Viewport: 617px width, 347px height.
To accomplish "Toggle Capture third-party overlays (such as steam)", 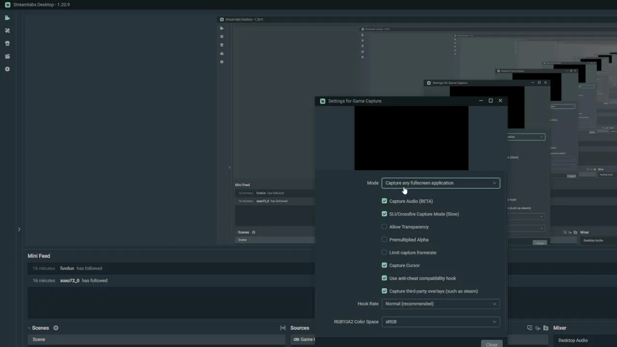I will [x=384, y=291].
